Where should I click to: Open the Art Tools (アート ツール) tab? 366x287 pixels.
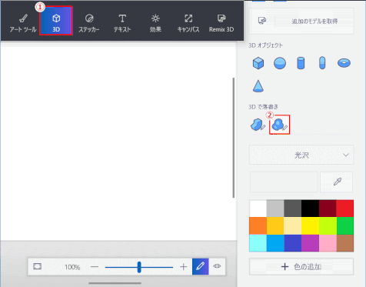23,23
